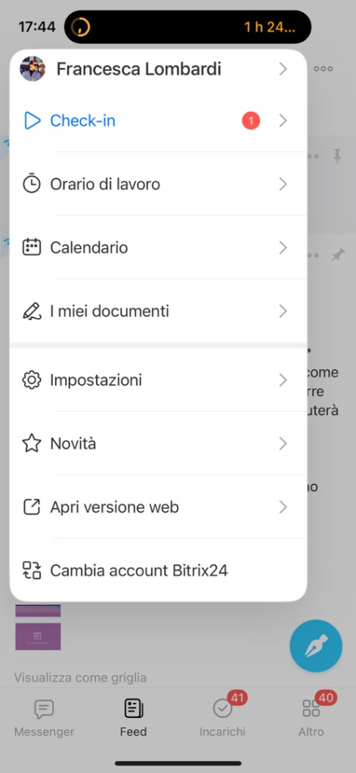This screenshot has width=356, height=773.
Task: Expand the Calendario row chevron
Action: 283,248
